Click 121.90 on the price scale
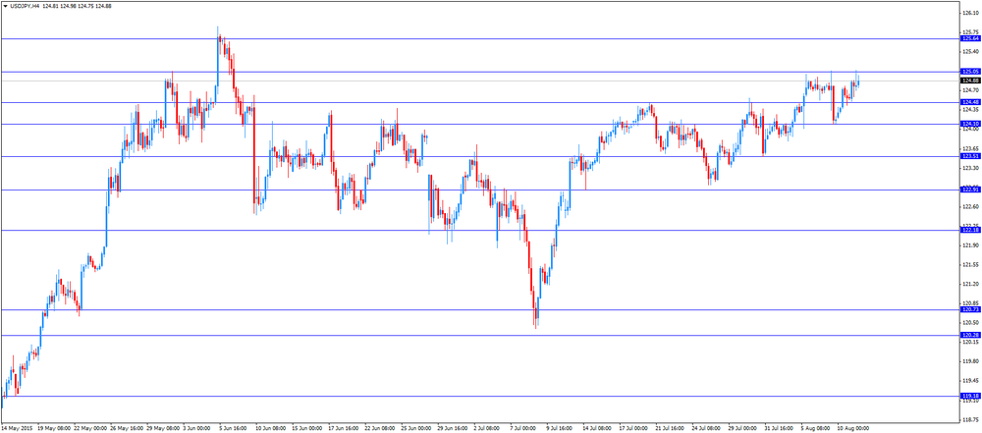 (x=971, y=245)
